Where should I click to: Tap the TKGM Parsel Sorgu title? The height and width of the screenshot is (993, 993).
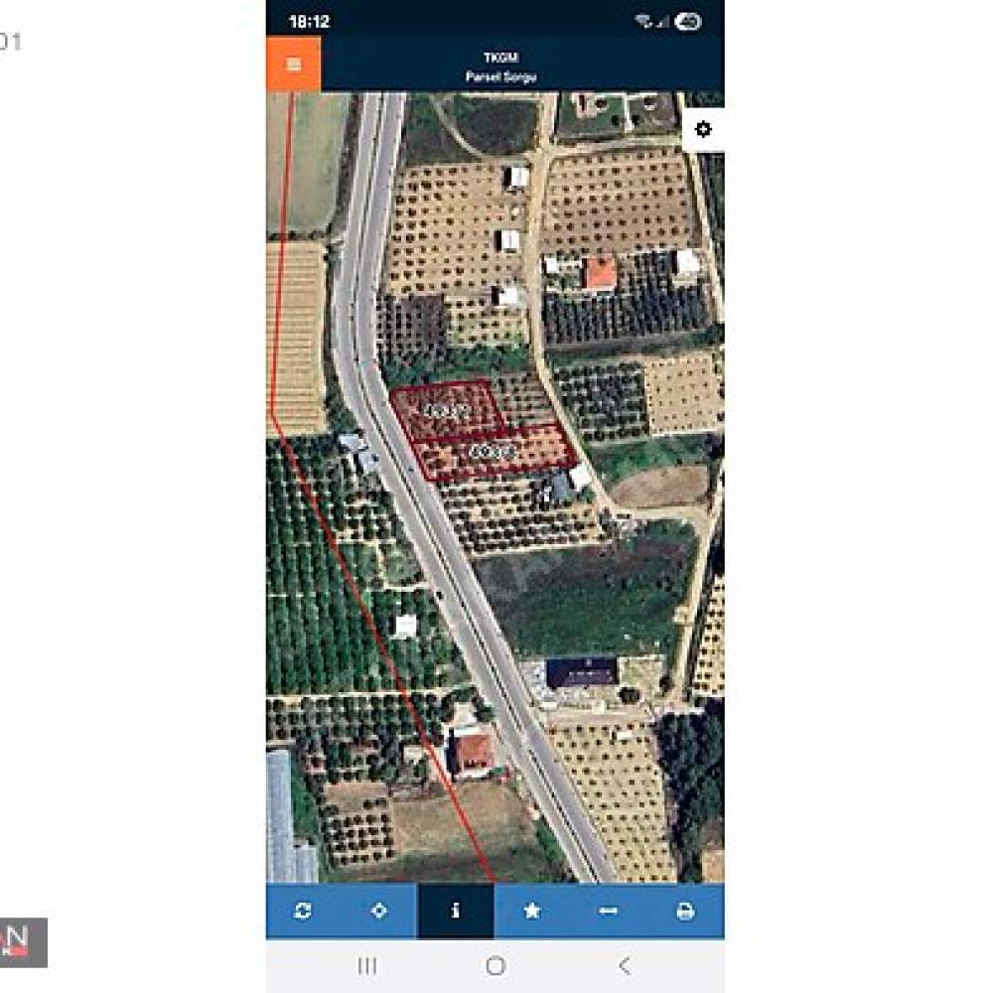click(500, 68)
